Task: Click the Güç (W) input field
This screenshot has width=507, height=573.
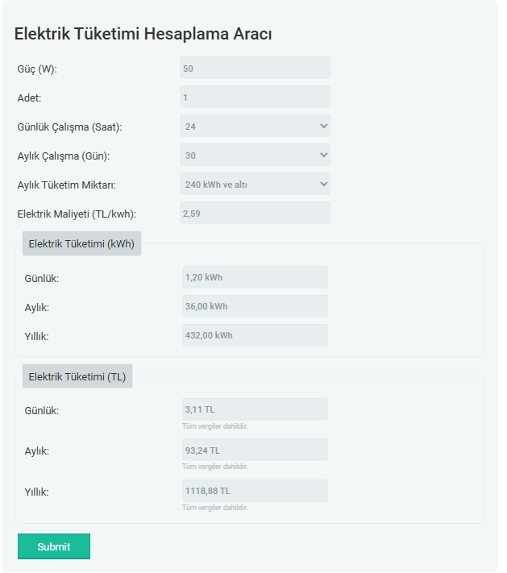Action: coord(255,68)
